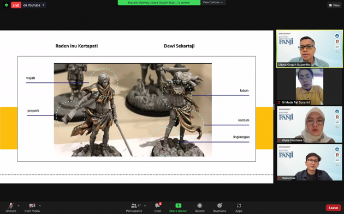The image size is (344, 214).
Task: Expand video options caret next to Start Video
Action: click(40, 206)
